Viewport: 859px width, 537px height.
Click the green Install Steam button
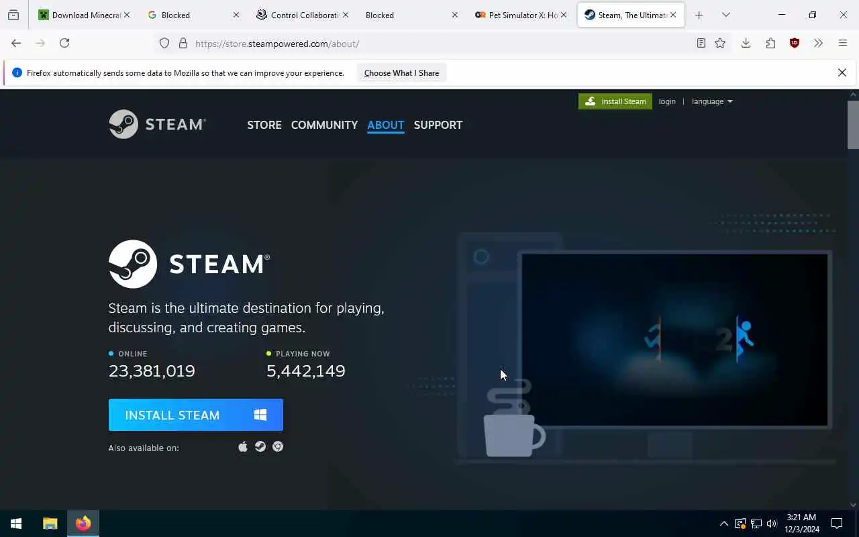615,101
